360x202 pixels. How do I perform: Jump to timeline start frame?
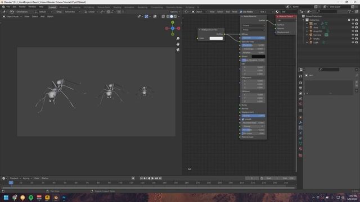tap(141, 178)
